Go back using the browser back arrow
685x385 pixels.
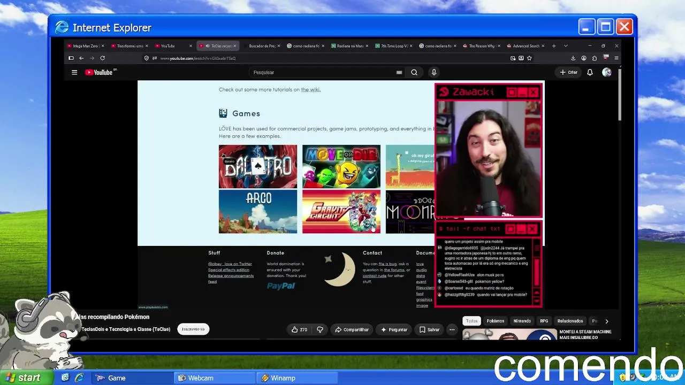[81, 58]
